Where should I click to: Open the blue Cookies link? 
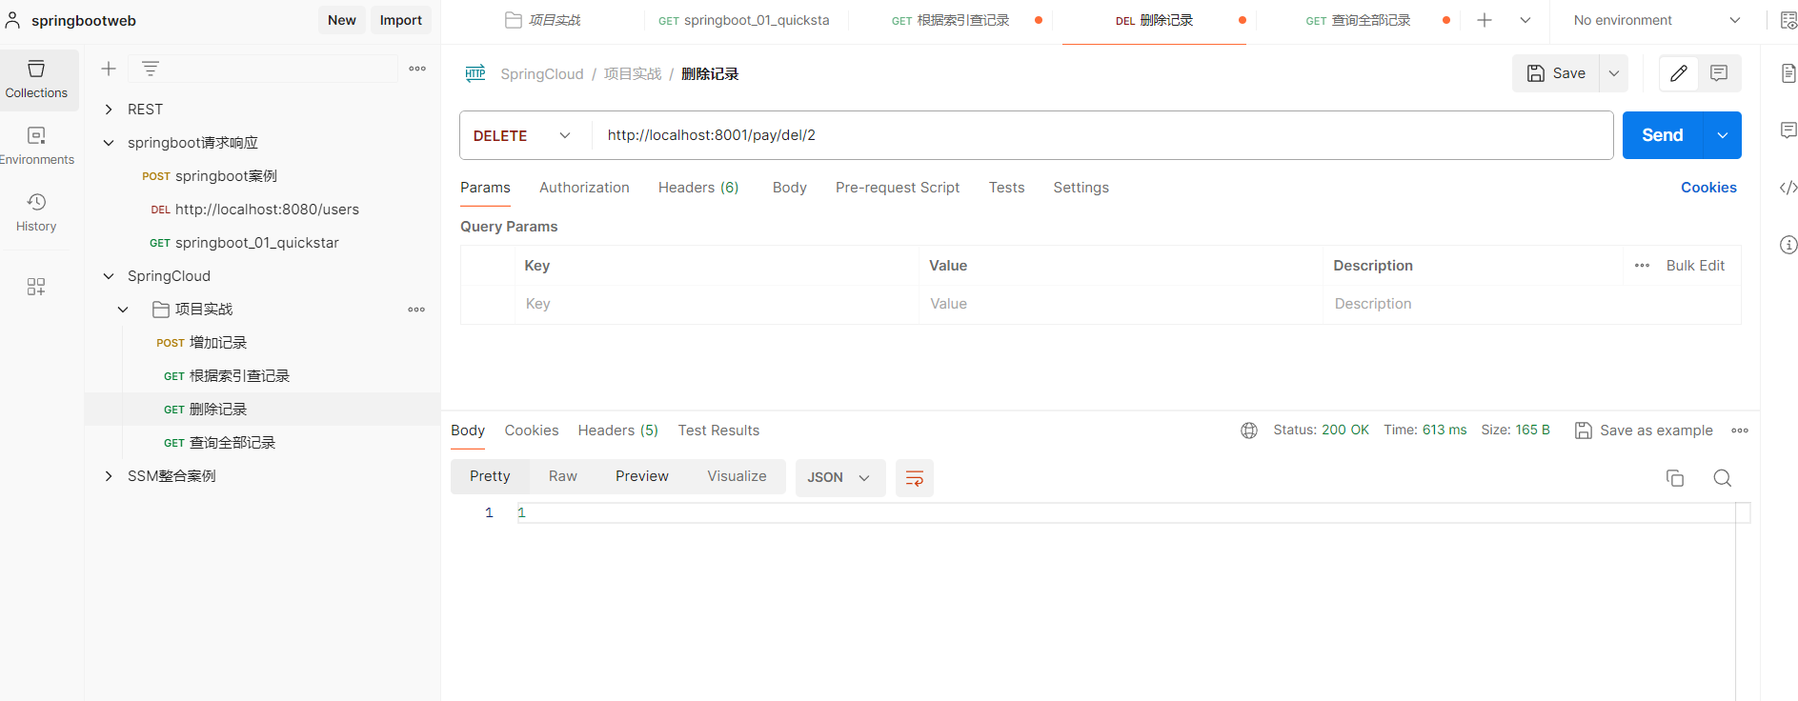1708,188
